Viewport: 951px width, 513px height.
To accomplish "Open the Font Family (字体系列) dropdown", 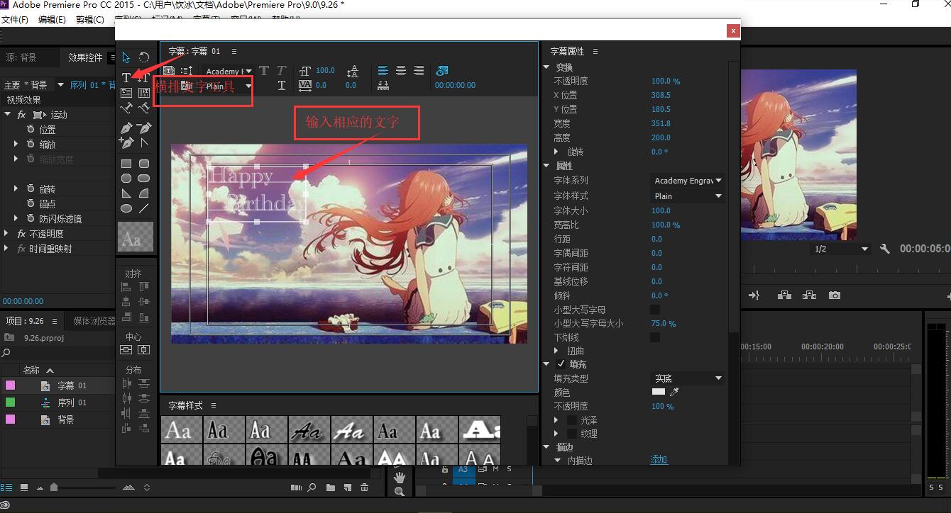I will [688, 181].
